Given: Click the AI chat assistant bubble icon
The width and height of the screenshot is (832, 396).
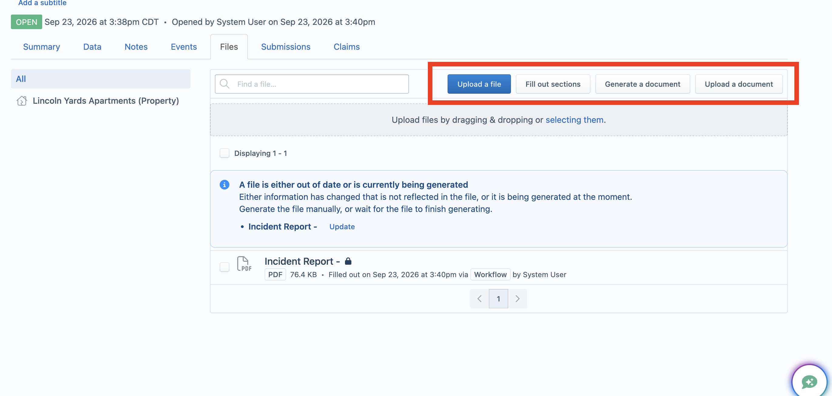Looking at the screenshot, I should (x=809, y=382).
